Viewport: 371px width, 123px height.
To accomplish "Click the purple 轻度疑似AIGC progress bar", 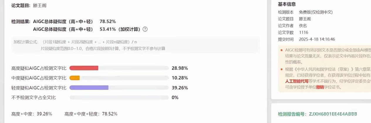I will tap(89, 88).
